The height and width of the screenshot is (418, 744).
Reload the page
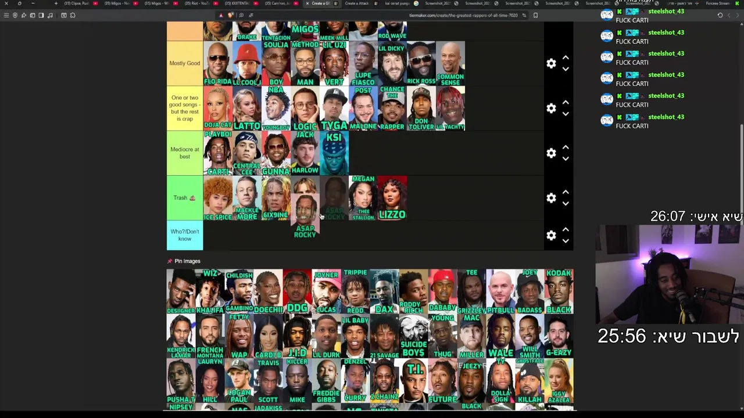[720, 15]
